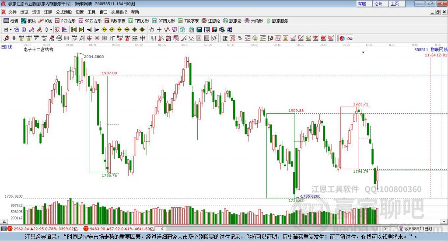
Task: Click the purple flag indicator icon
Action: pyautogui.click(x=65, y=30)
